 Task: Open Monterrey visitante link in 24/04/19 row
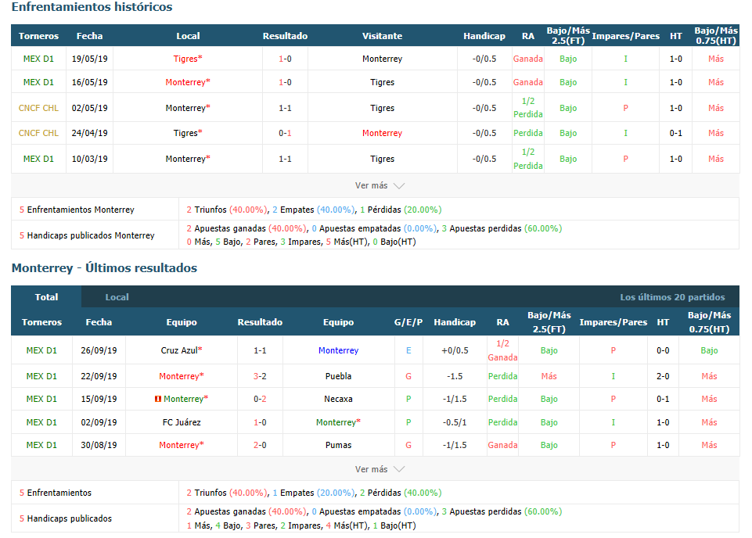pyautogui.click(x=382, y=133)
